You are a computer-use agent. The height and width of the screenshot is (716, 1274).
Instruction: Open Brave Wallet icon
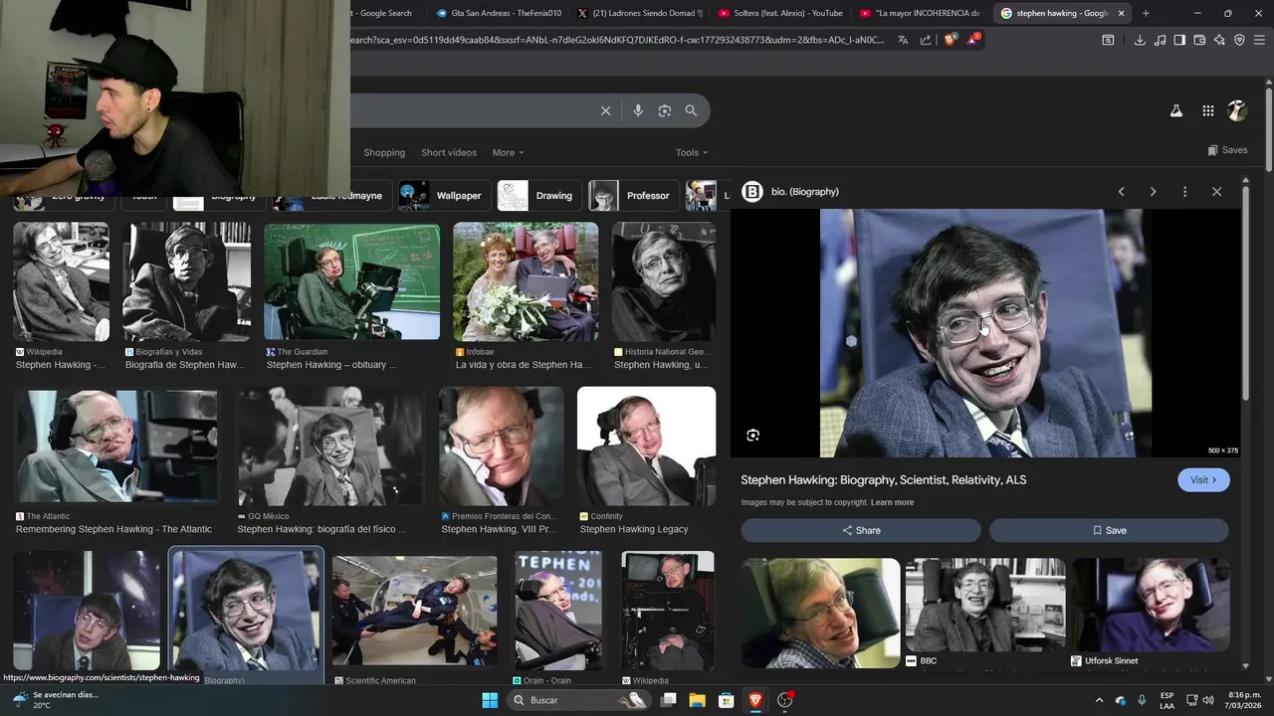click(x=1199, y=40)
